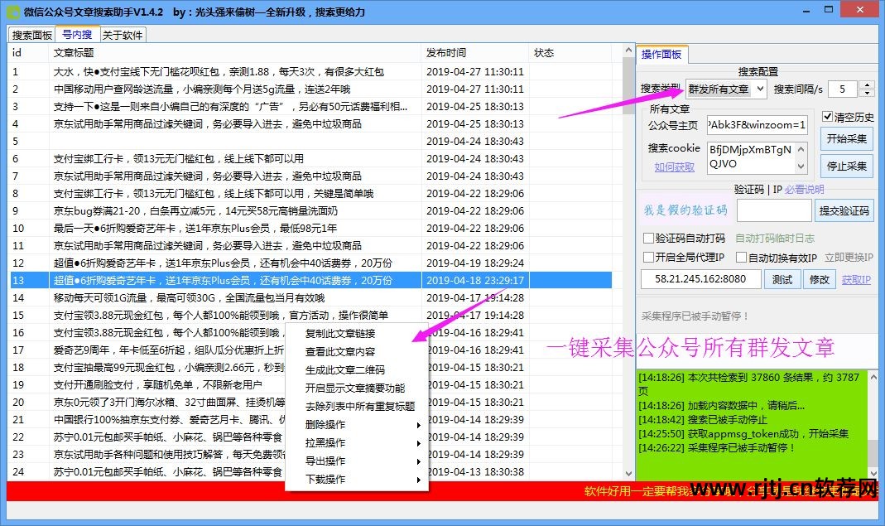Image resolution: width=885 pixels, height=526 pixels.
Task: Click the 公众号主页 input field
Action: pyautogui.click(x=757, y=125)
